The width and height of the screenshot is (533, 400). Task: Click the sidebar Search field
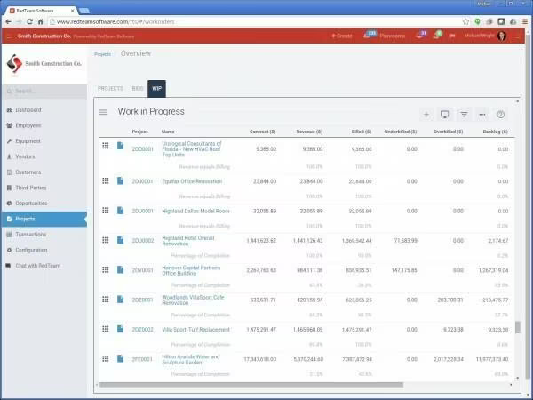[44, 92]
